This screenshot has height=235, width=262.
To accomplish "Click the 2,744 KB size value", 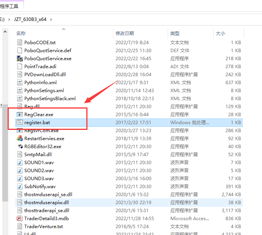I will pos(231,195).
